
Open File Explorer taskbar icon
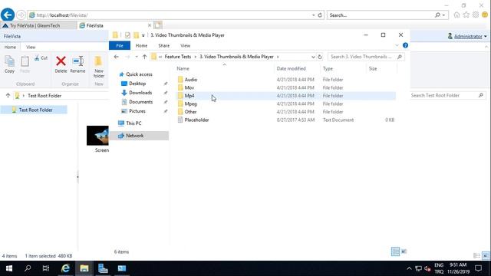tap(84, 268)
